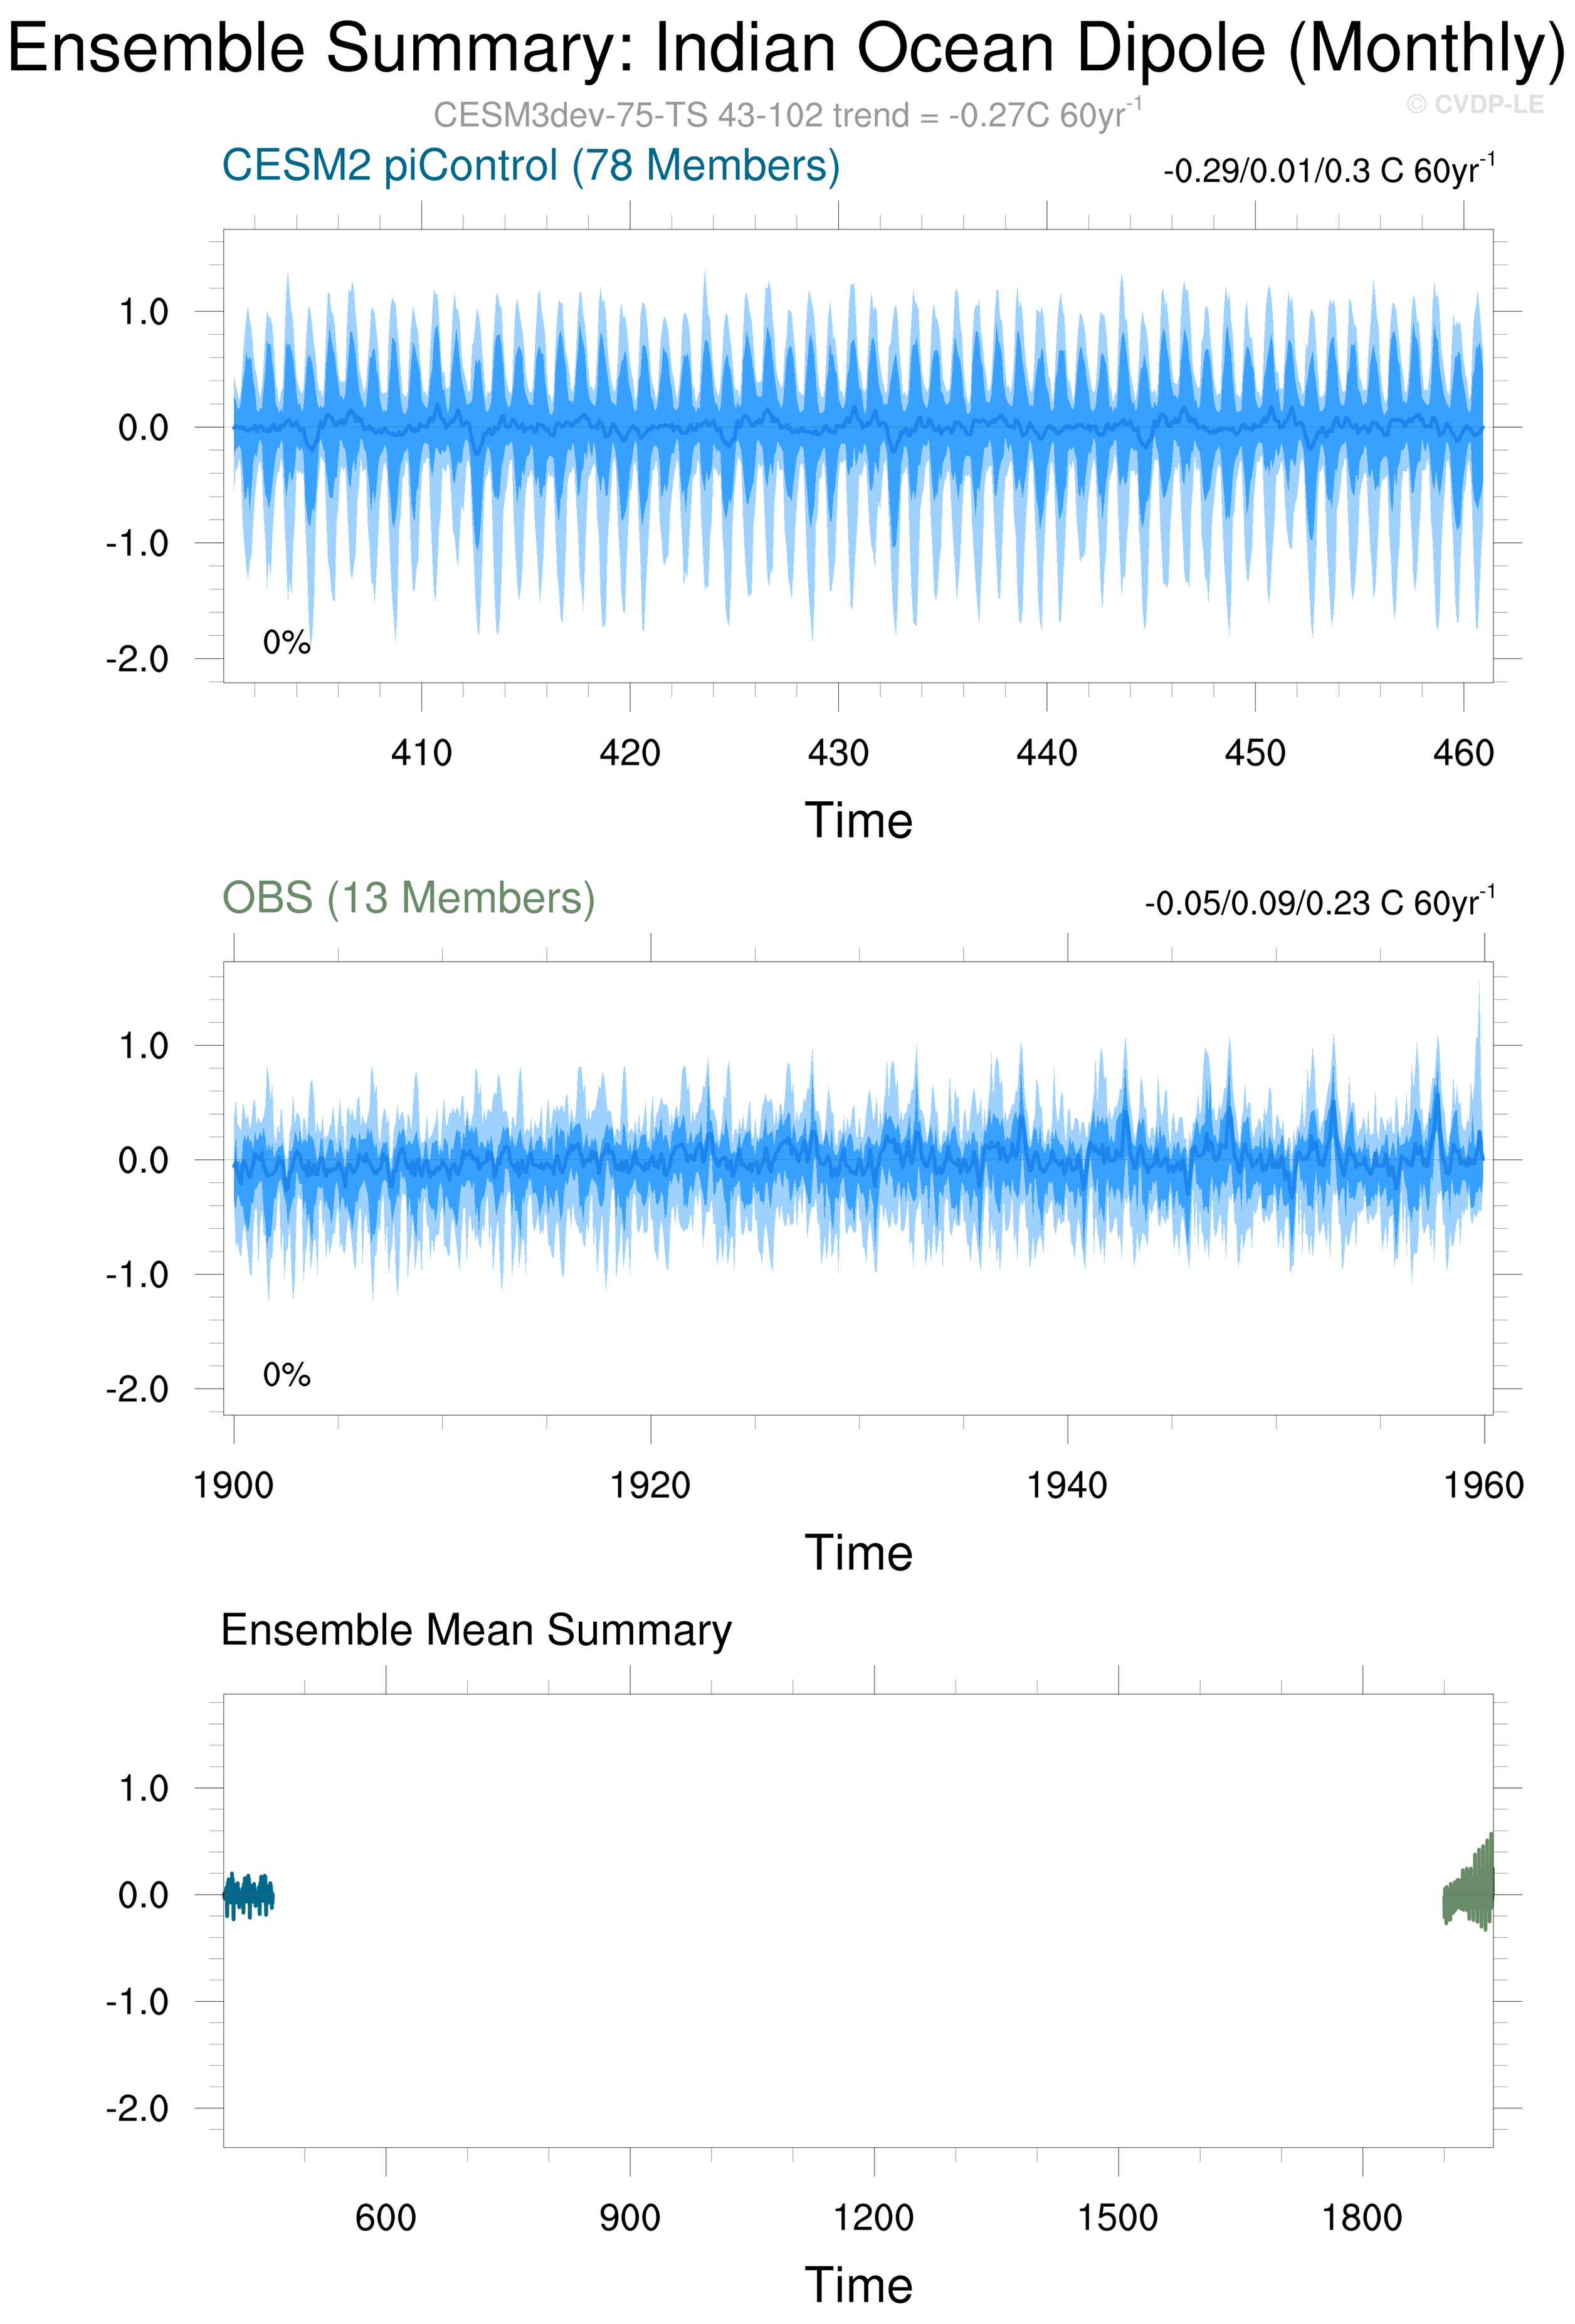
Task: Click the 0% label in OBS panel
Action: click(x=286, y=1375)
